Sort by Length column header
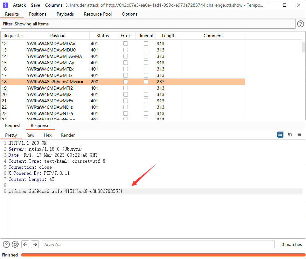Screen dimensions: 306x259 coord(169,36)
